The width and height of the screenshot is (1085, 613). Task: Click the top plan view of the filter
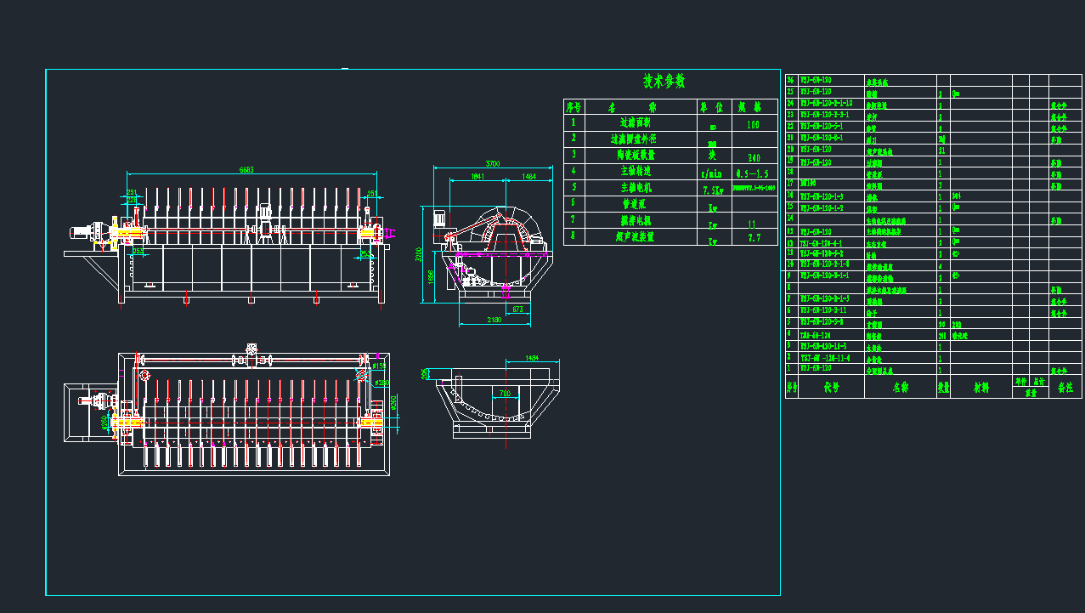click(228, 411)
